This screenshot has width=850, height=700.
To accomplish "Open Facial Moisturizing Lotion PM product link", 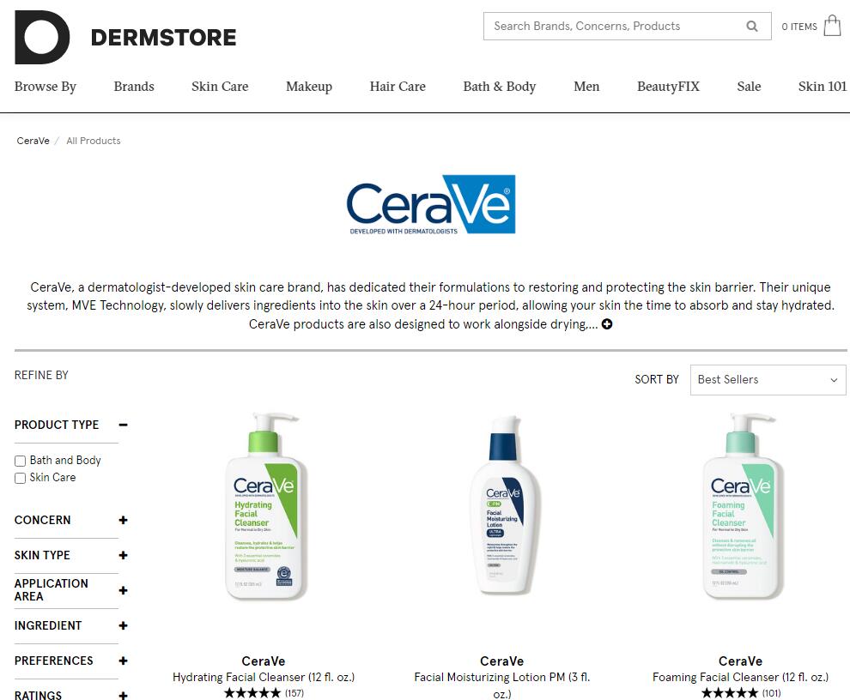I will (x=502, y=685).
